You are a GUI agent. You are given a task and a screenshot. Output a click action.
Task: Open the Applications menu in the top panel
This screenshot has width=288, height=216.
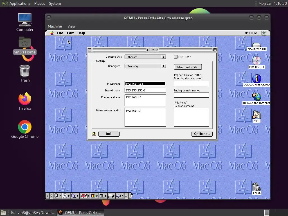pos(20,3)
